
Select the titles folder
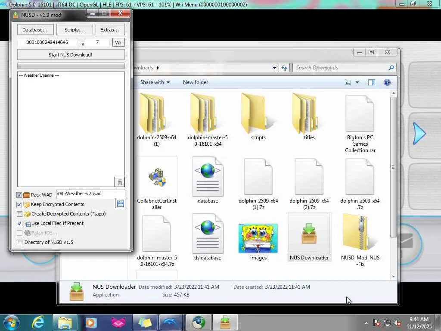[x=309, y=117]
